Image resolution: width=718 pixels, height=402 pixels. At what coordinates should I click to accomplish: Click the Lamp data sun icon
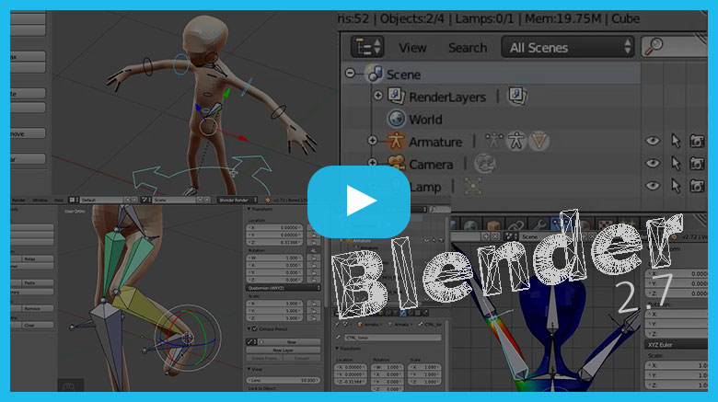pos(473,187)
